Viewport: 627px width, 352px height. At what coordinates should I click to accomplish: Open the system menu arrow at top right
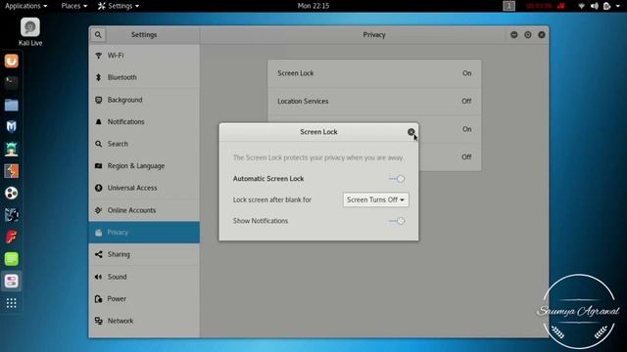(x=618, y=6)
